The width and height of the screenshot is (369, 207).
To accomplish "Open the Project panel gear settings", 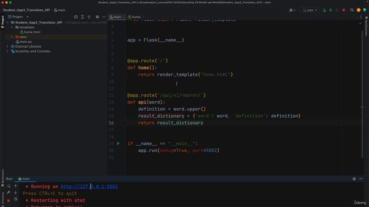I will coord(97,17).
